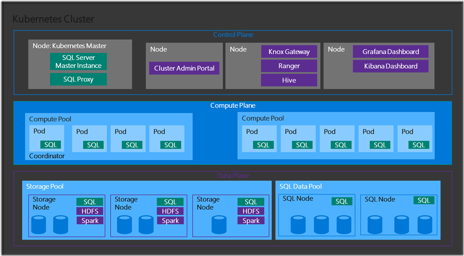Select the SQL Proxy box
The height and width of the screenshot is (256, 464).
tap(79, 79)
